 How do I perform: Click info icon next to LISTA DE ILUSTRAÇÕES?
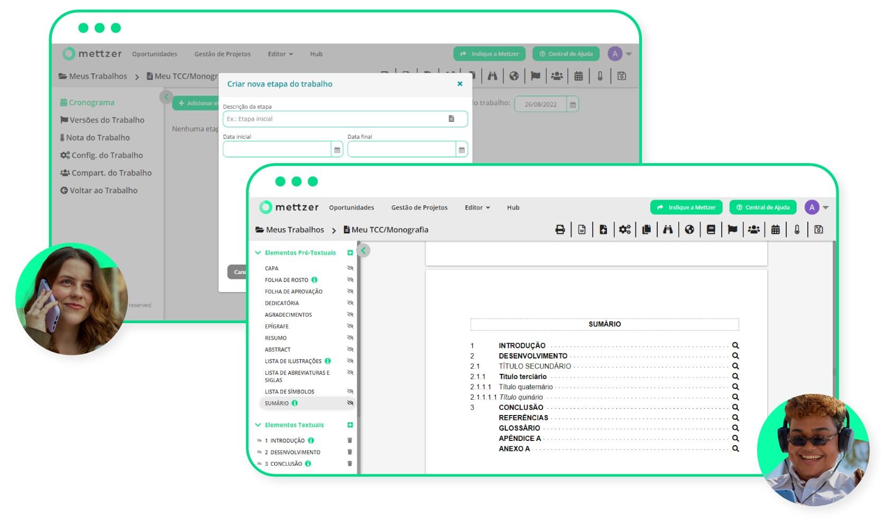point(328,361)
